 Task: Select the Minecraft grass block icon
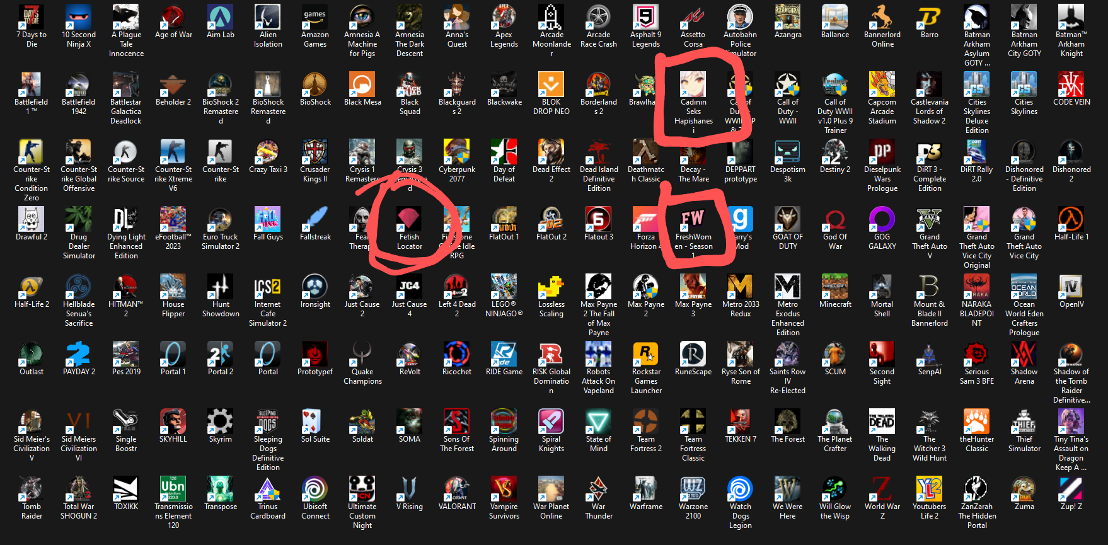pos(835,286)
